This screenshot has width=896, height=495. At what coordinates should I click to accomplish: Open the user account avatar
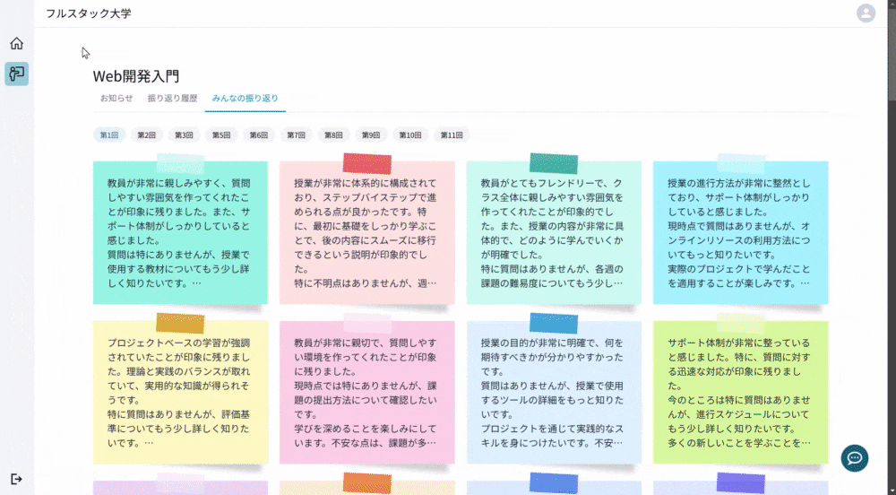click(866, 13)
